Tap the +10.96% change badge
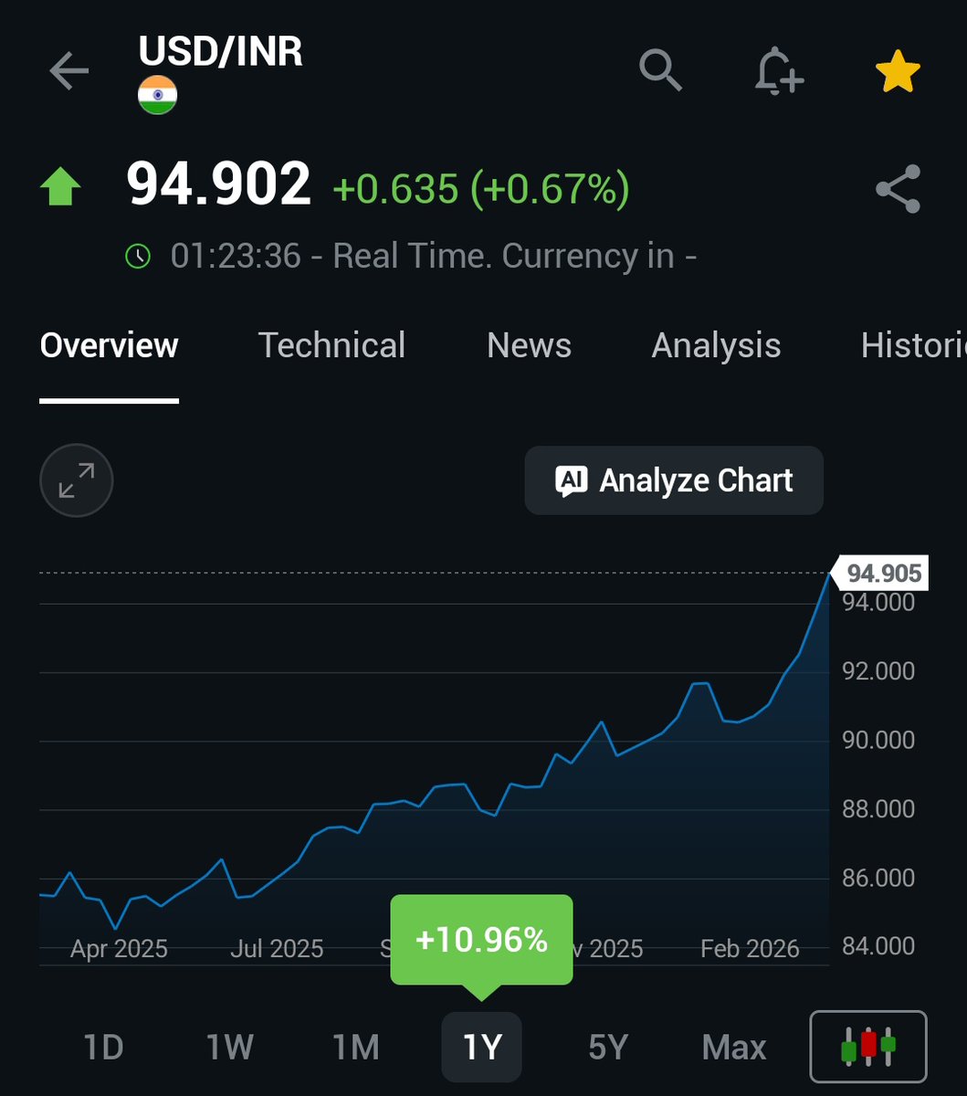Viewport: 967px width, 1096px height. pyautogui.click(x=481, y=940)
